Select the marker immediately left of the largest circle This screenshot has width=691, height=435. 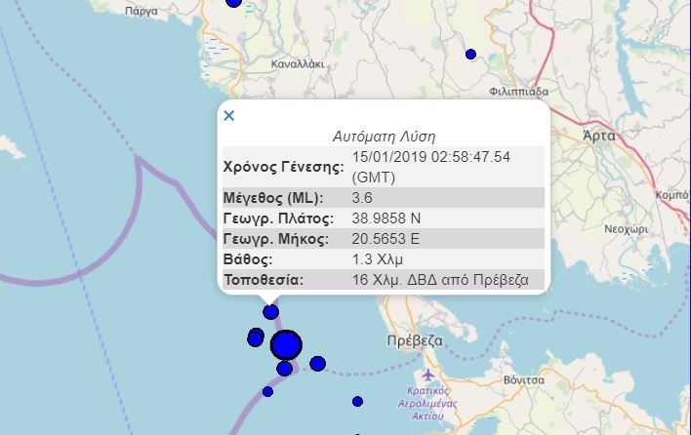click(x=256, y=337)
